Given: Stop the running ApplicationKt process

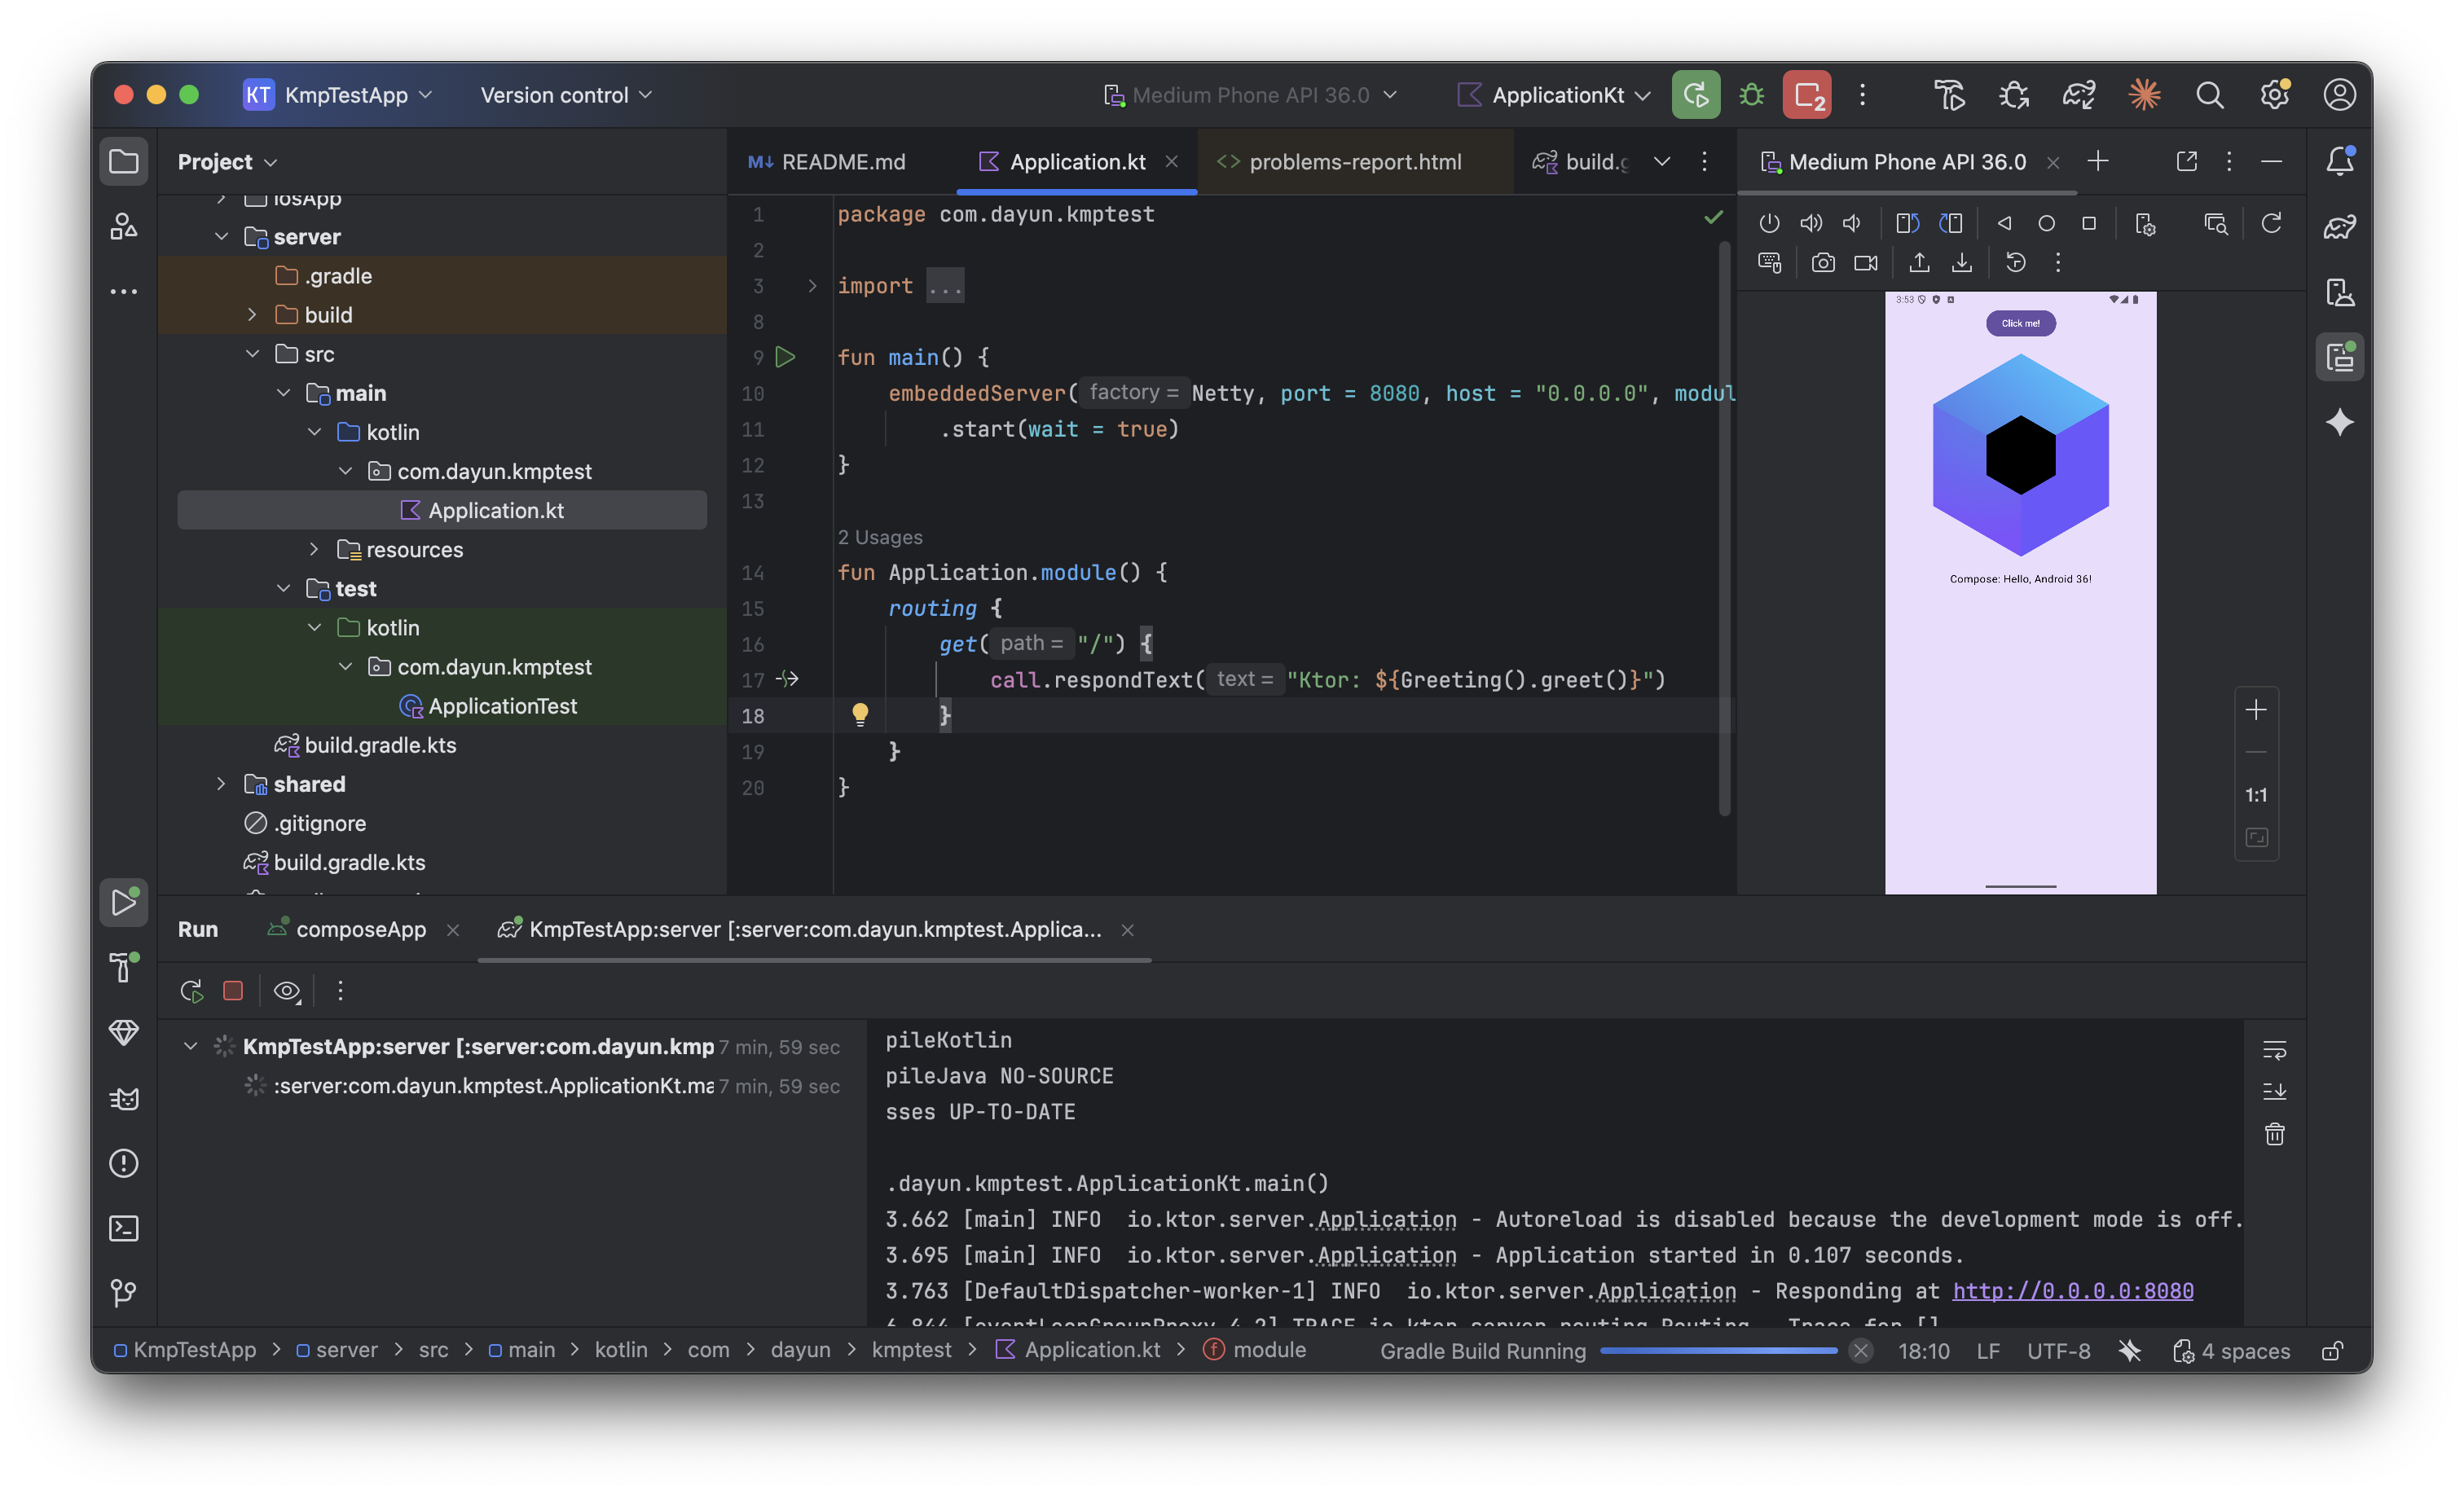Looking at the screenshot, I should (x=1806, y=95).
